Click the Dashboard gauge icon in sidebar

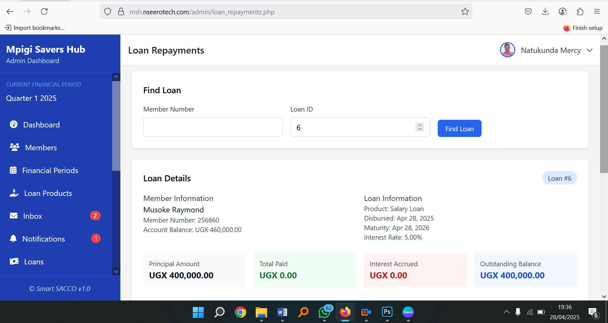click(14, 125)
